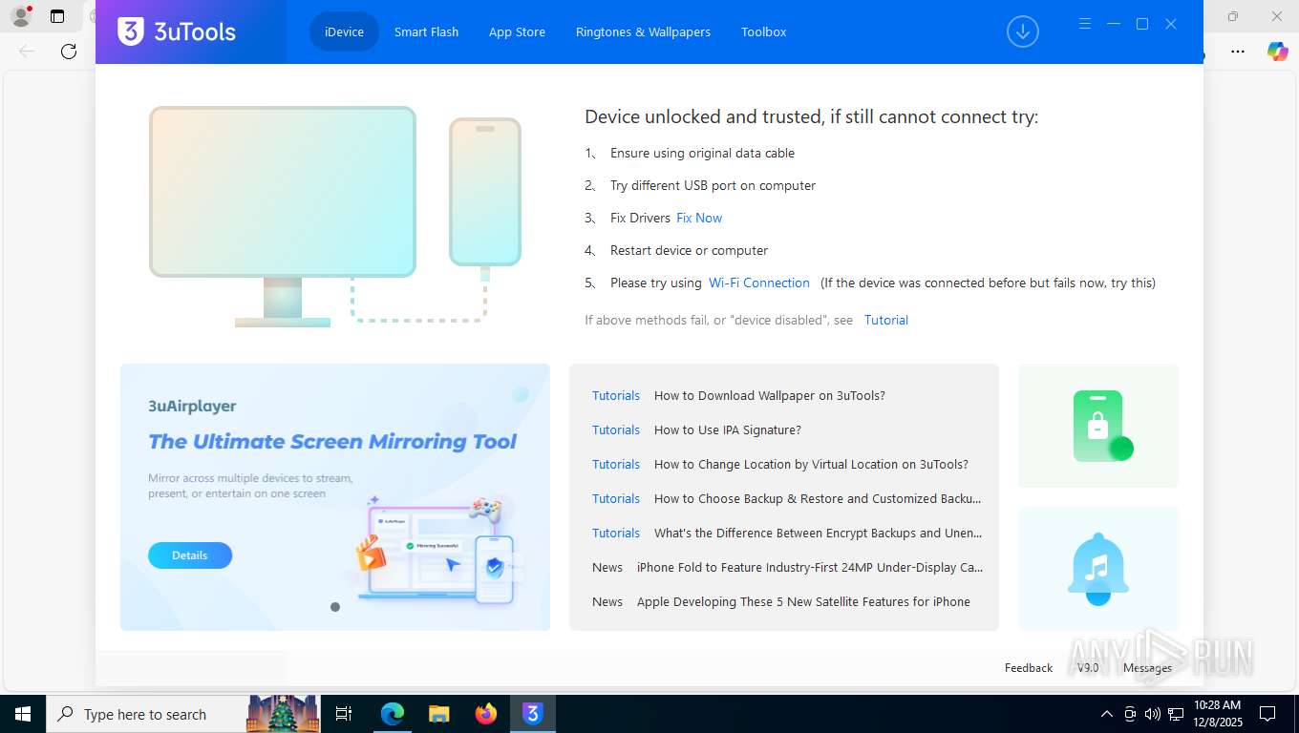This screenshot has width=1299, height=733.
Task: Open the browser profile avatar icon
Action: click(x=21, y=16)
